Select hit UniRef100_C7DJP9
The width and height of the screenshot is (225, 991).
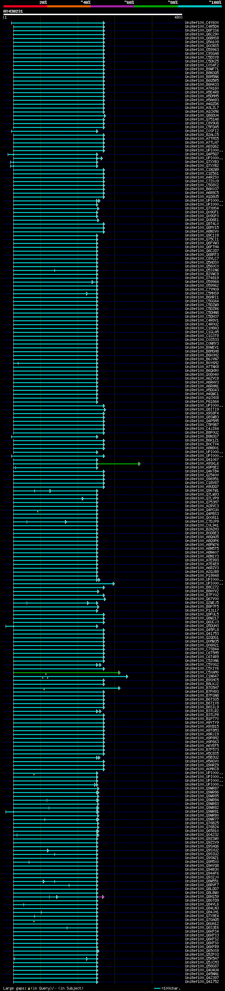tap(202, 522)
